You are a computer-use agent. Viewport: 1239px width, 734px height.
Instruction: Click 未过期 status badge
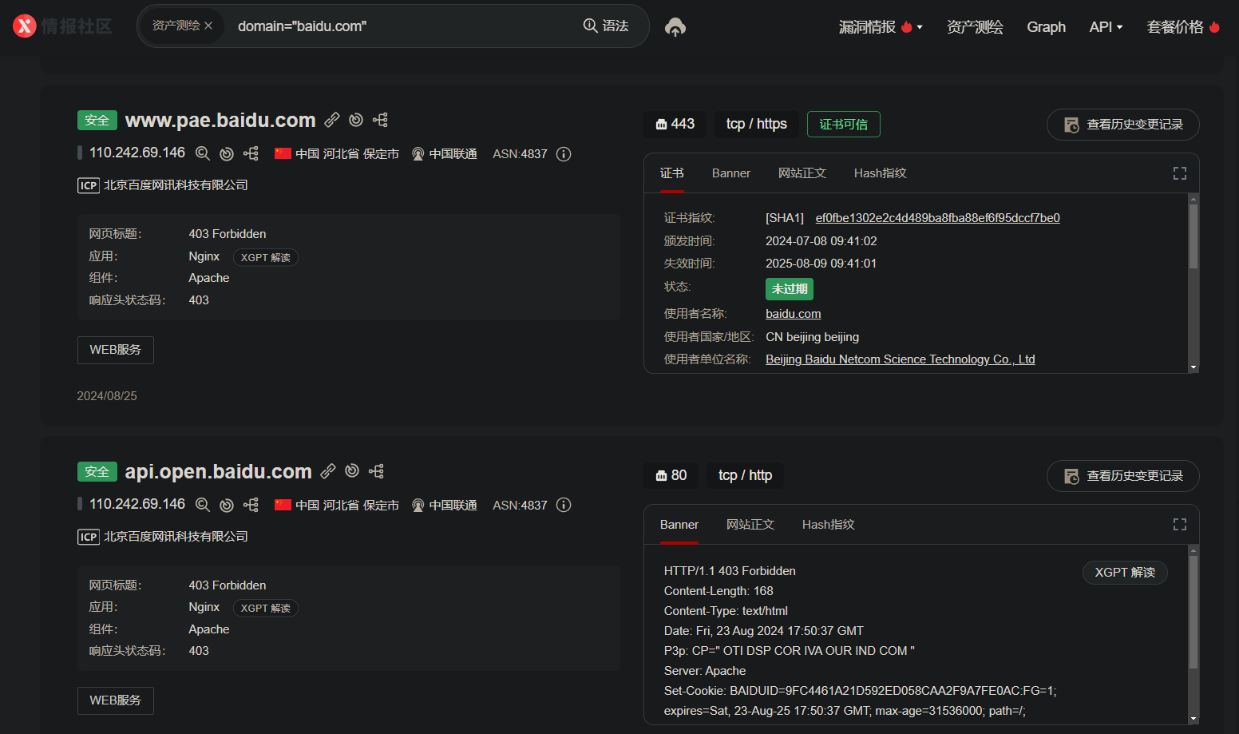click(x=790, y=289)
